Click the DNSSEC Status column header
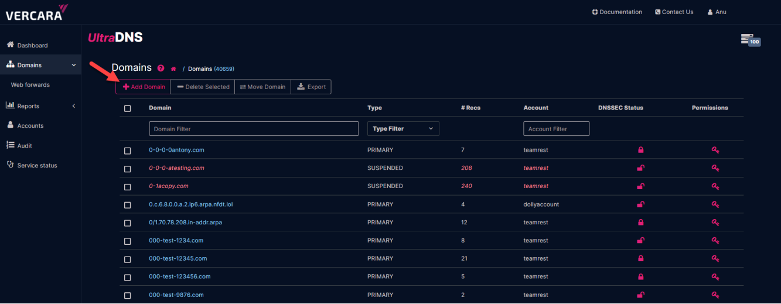 (x=620, y=108)
